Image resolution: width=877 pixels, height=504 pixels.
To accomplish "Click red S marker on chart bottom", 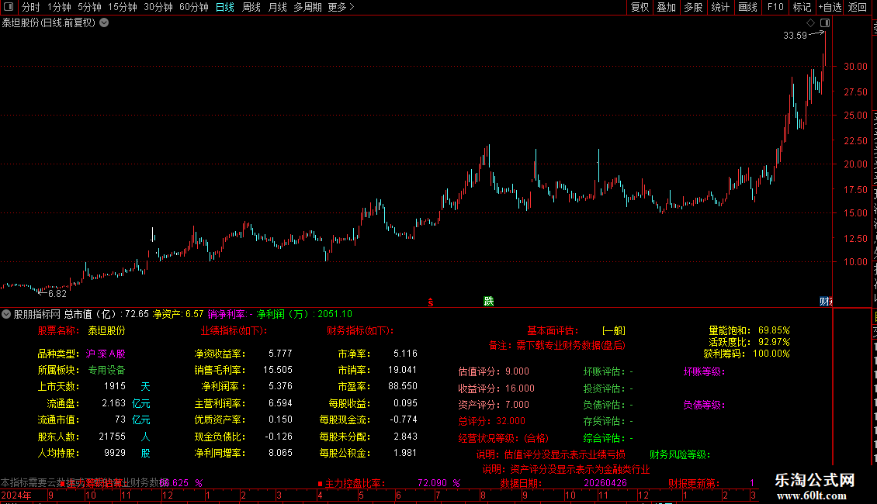I will point(431,302).
